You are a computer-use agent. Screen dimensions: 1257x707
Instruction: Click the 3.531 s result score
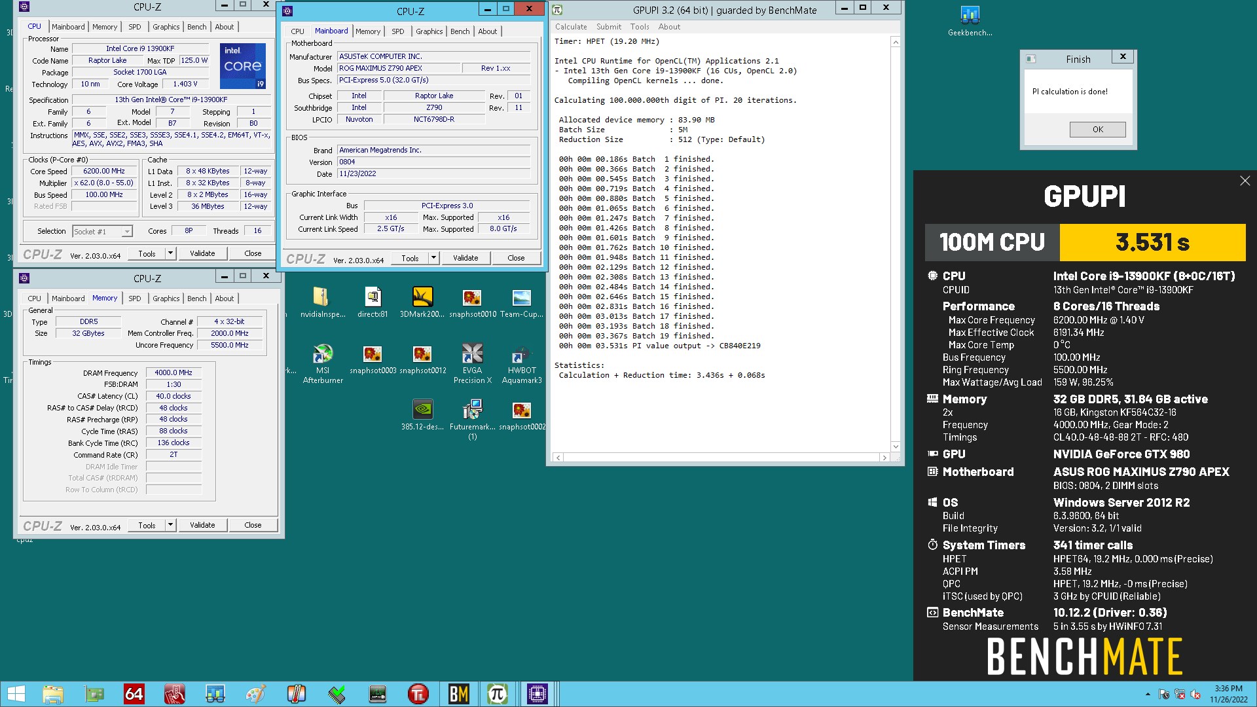[x=1152, y=242]
